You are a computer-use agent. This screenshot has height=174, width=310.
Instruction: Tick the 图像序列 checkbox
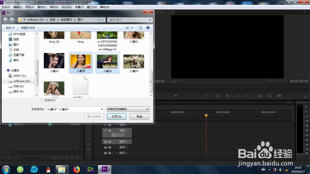coord(42,101)
